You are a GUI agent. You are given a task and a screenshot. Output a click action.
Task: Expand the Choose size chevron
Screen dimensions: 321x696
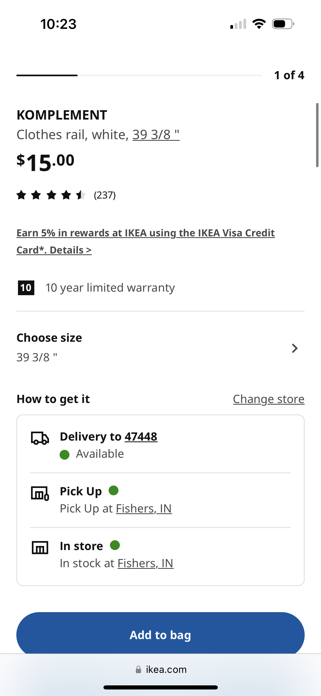[x=295, y=348]
